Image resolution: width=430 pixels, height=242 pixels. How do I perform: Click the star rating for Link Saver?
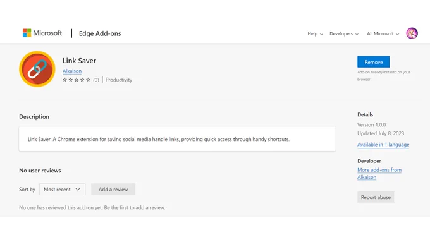77,80
